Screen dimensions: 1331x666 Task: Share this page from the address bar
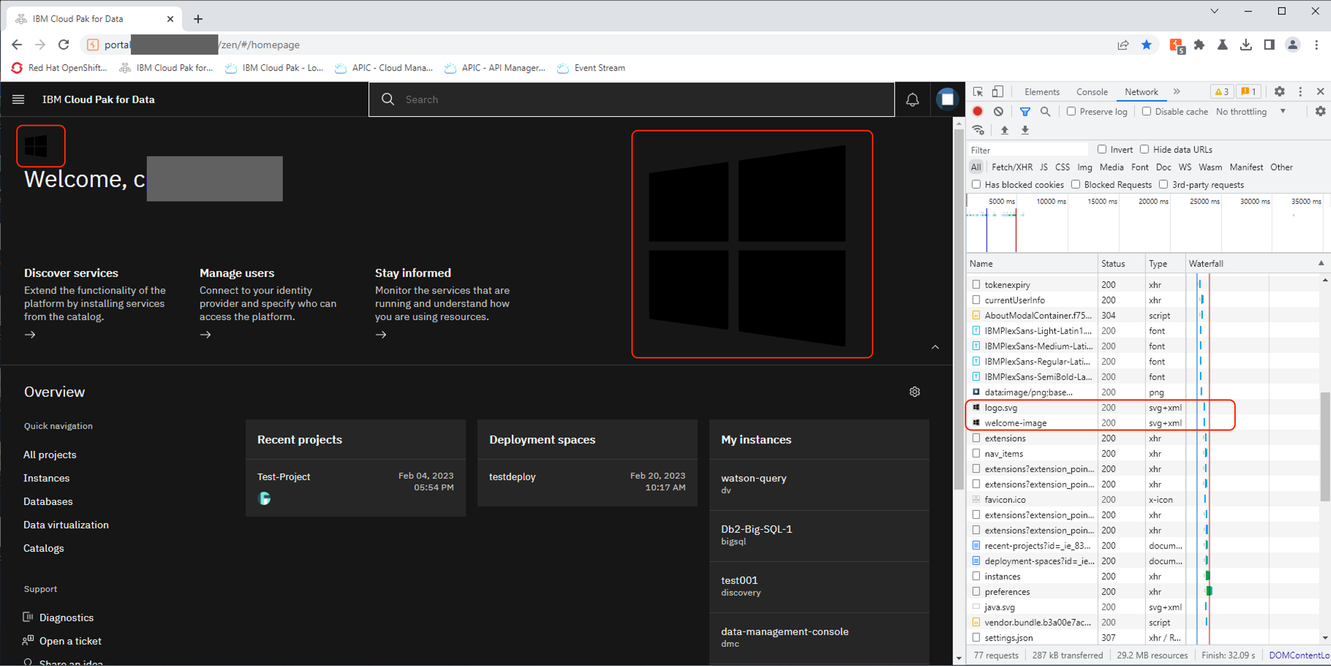(x=1123, y=45)
